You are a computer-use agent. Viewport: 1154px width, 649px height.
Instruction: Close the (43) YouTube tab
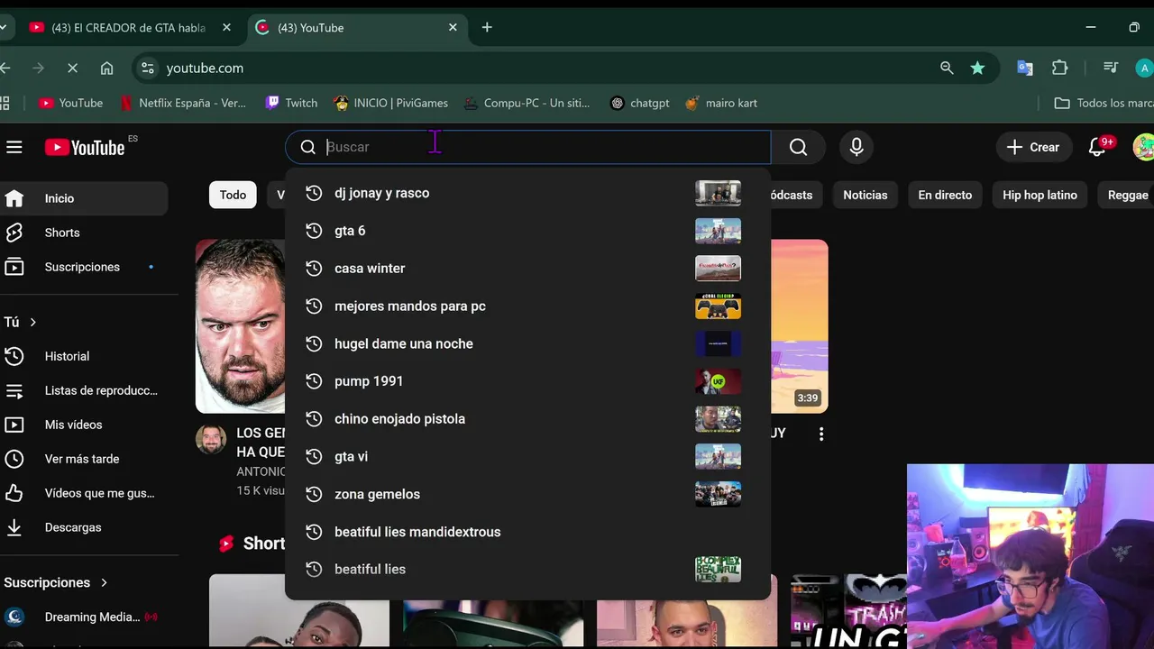point(453,28)
